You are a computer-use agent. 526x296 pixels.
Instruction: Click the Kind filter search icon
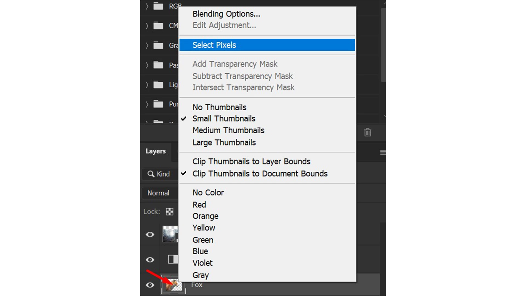point(151,174)
